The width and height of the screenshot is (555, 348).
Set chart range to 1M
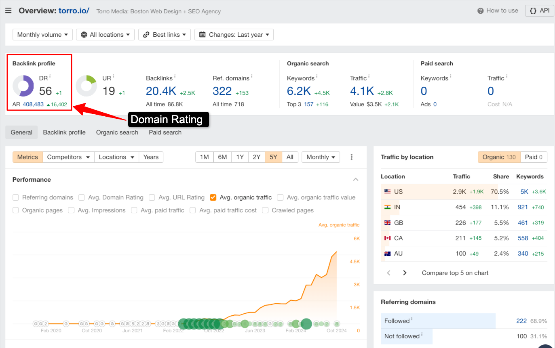point(205,157)
